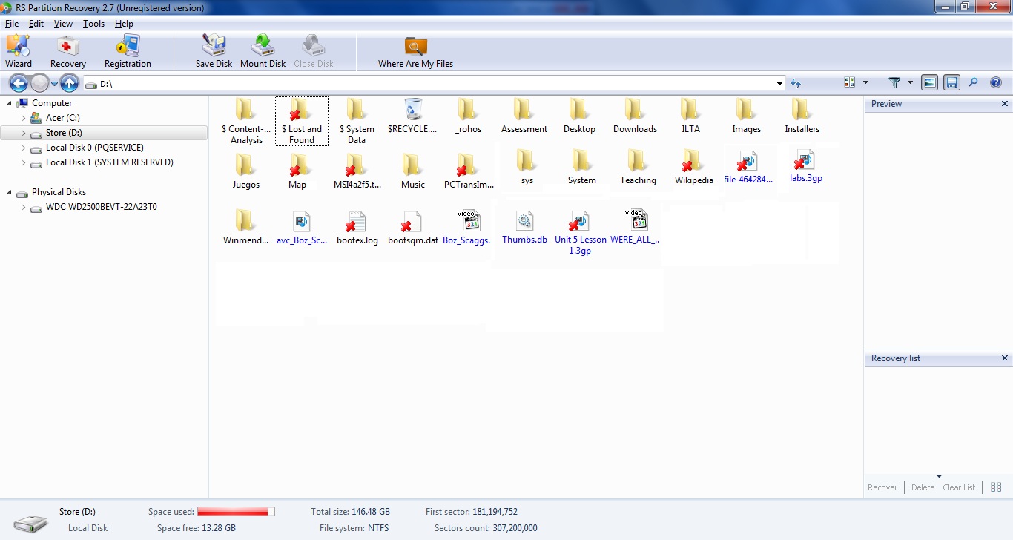The width and height of the screenshot is (1013, 540).
Task: Select the bootex.log file
Action: pyautogui.click(x=357, y=228)
